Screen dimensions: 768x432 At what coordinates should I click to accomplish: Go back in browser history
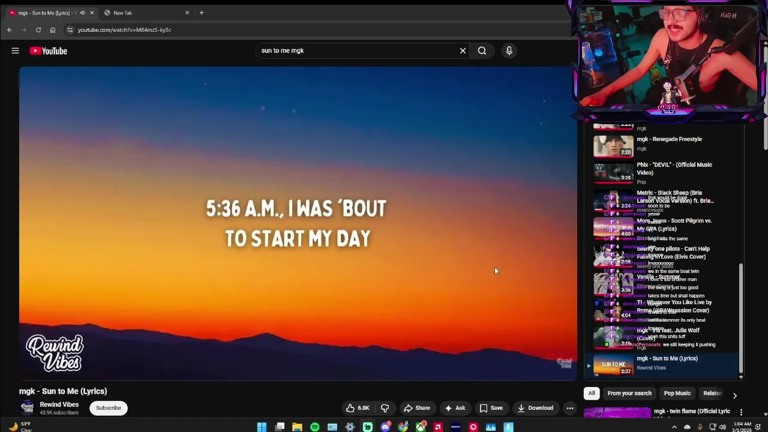10,30
